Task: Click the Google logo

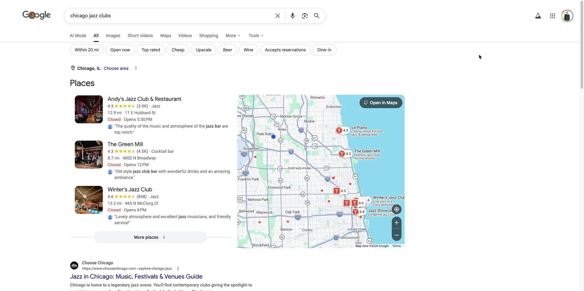Action: click(36, 15)
